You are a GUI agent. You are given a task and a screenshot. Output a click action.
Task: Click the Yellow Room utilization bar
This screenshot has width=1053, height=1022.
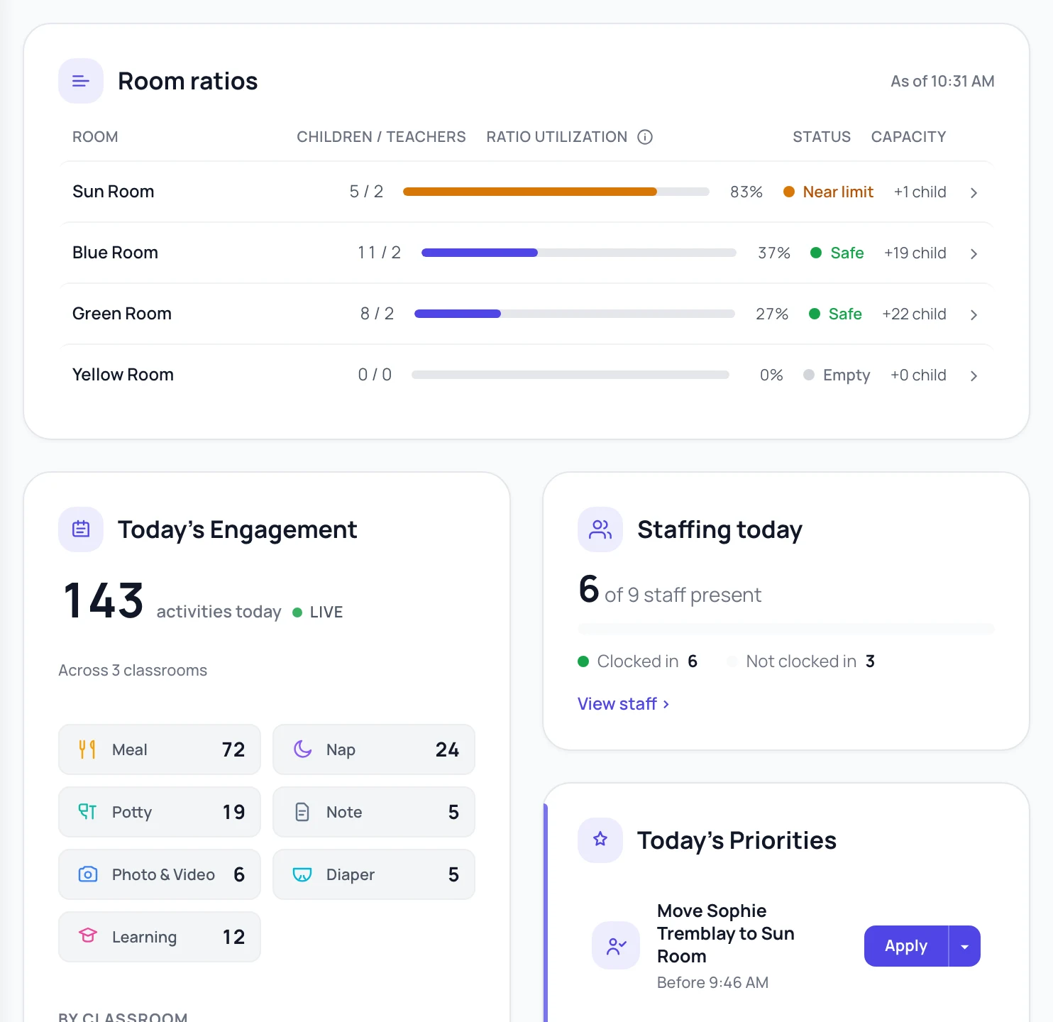tap(570, 375)
